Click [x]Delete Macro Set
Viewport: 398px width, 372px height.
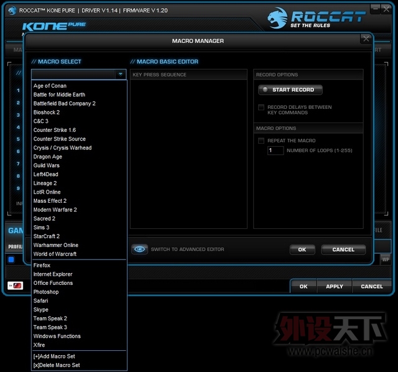(x=79, y=365)
